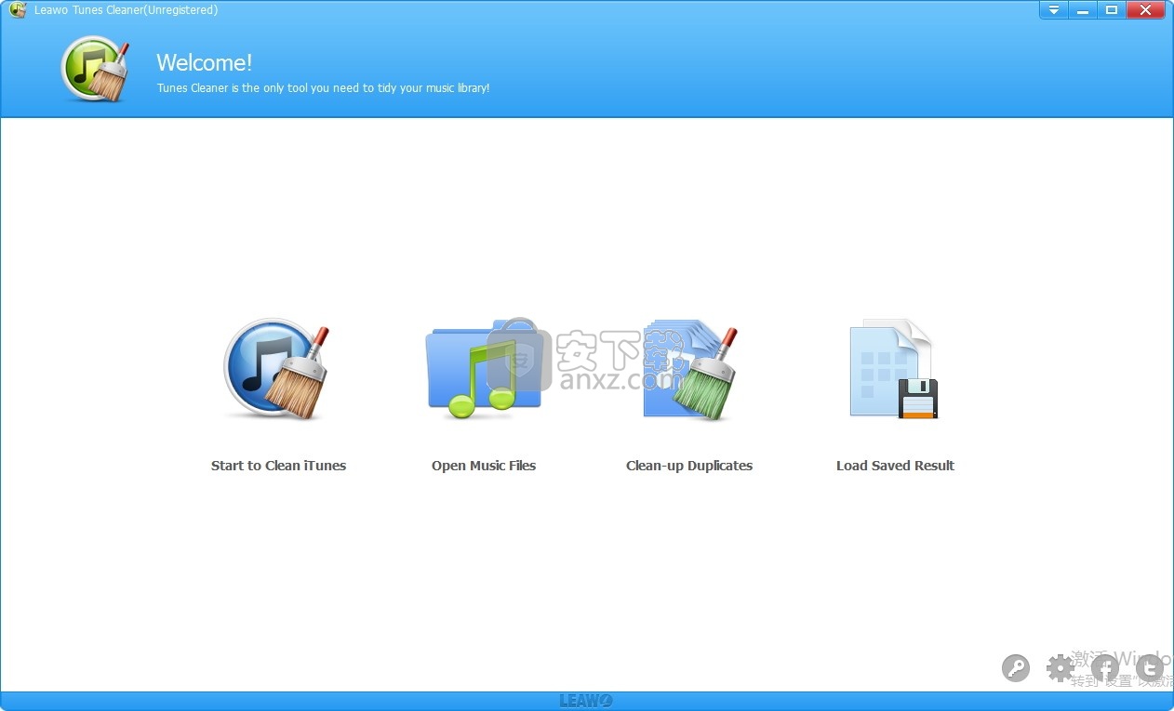Open the title bar dropdown menu button
Screen dimensions: 1174x711
point(1053,10)
